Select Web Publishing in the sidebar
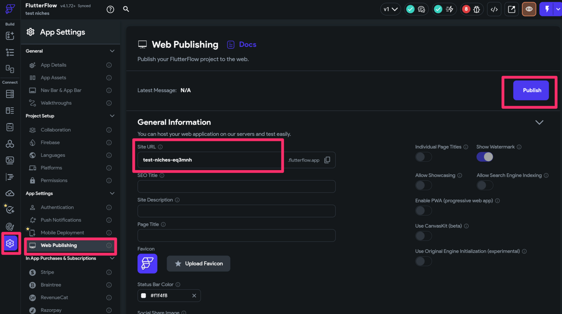 pyautogui.click(x=70, y=245)
